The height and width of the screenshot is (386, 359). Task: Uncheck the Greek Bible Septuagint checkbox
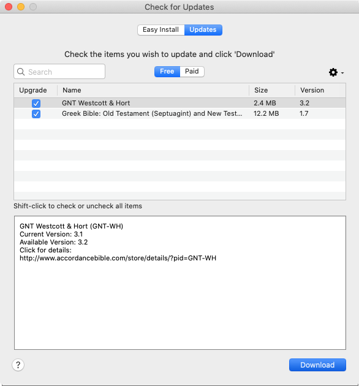pyautogui.click(x=36, y=114)
